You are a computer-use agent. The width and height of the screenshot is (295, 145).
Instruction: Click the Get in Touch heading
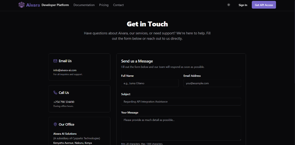pyautogui.click(x=147, y=24)
